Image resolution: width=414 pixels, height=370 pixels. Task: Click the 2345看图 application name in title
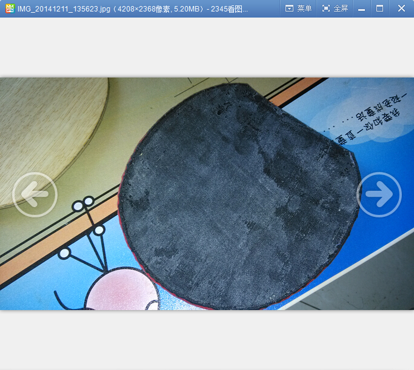229,8
